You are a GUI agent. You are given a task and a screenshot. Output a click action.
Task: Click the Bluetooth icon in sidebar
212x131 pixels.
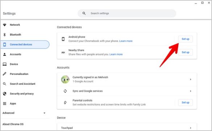pos(4,35)
